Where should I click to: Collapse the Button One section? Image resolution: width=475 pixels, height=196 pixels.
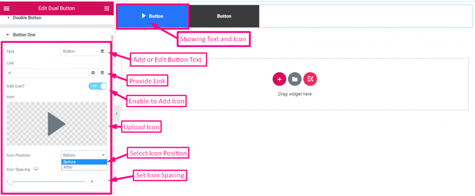pyautogui.click(x=24, y=35)
